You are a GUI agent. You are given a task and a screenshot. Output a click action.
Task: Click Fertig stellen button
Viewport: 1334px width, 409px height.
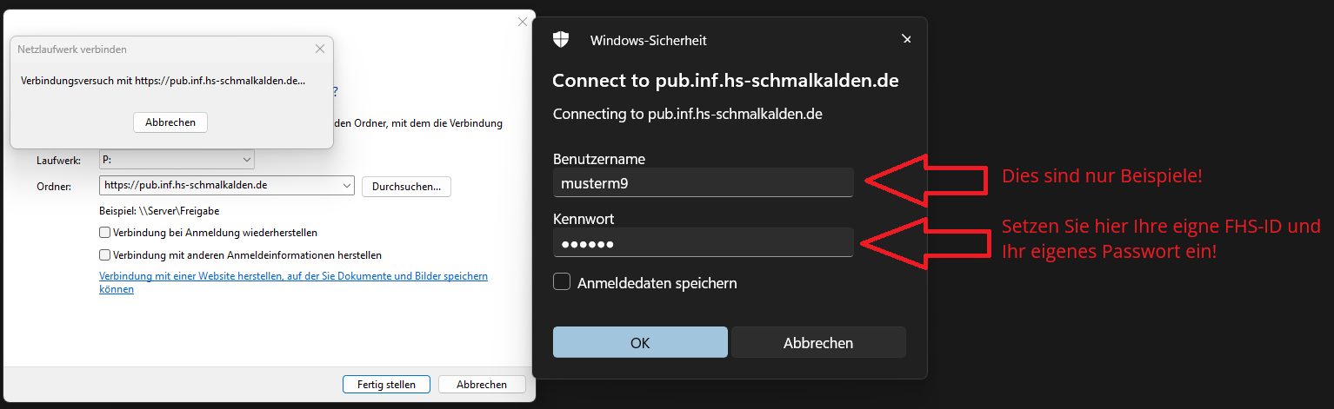coord(386,384)
